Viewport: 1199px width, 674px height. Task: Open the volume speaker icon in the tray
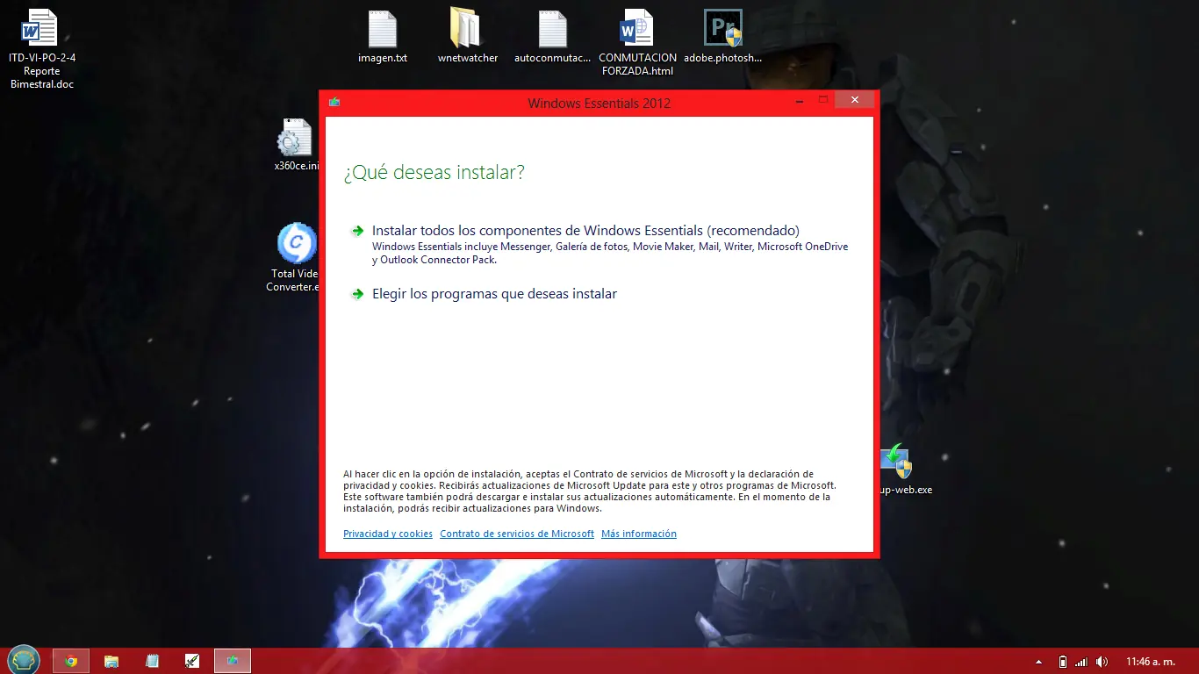(x=1102, y=662)
